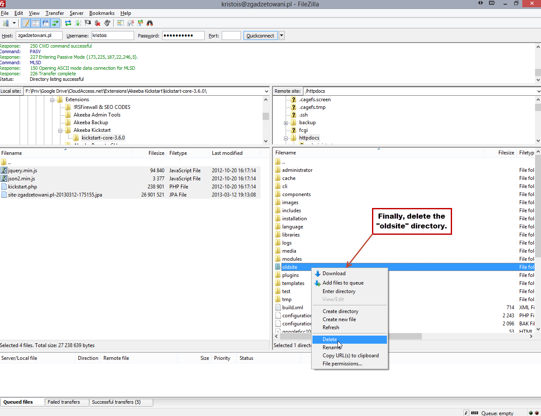Choose Rename from the context menu
Screen dimensions: 541x416
tap(349, 348)
